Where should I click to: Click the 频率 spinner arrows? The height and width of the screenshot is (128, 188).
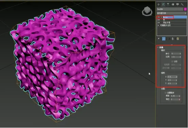click(180, 96)
